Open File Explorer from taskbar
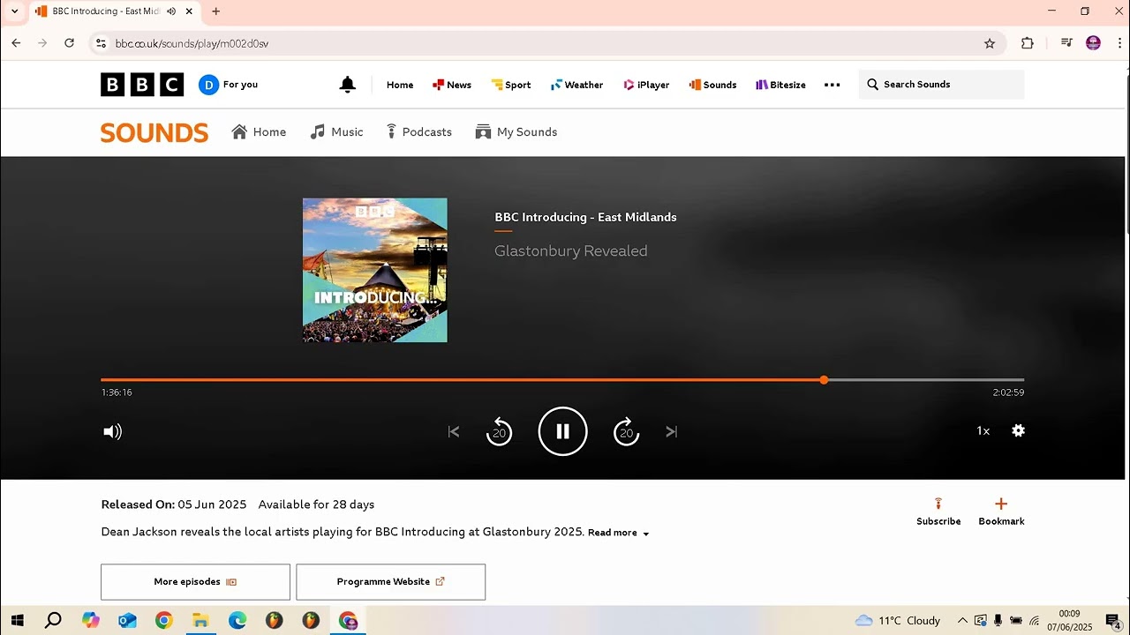Image resolution: width=1130 pixels, height=635 pixels. pos(200,621)
